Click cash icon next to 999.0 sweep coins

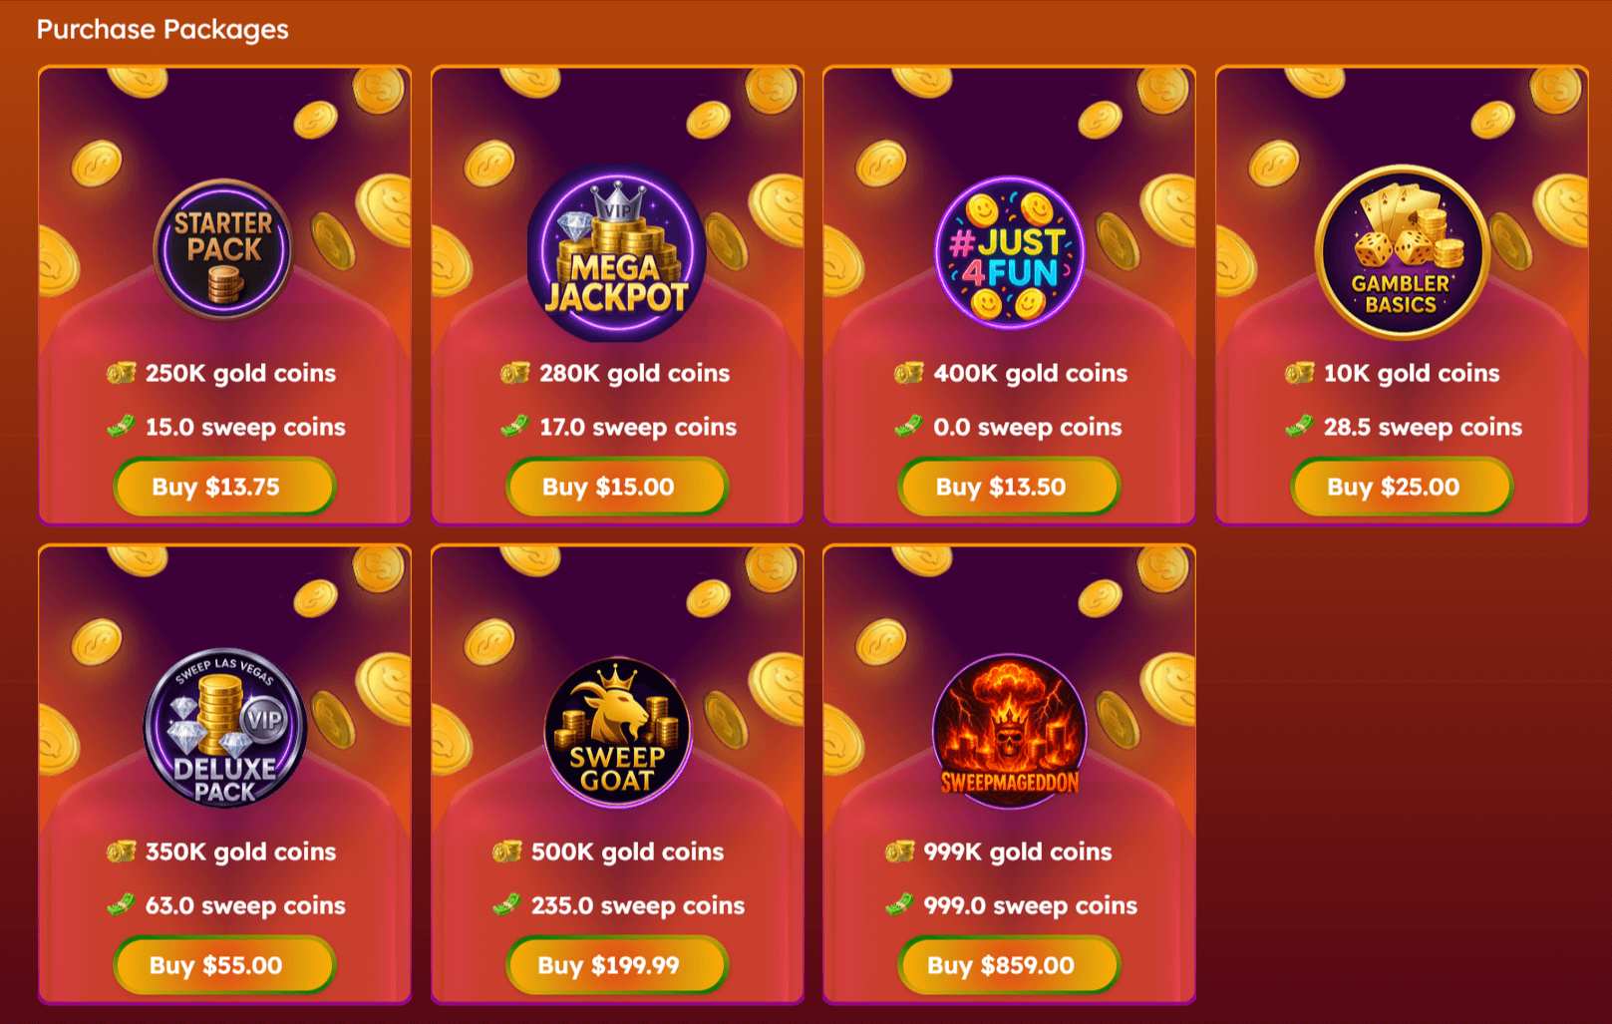coord(899,905)
